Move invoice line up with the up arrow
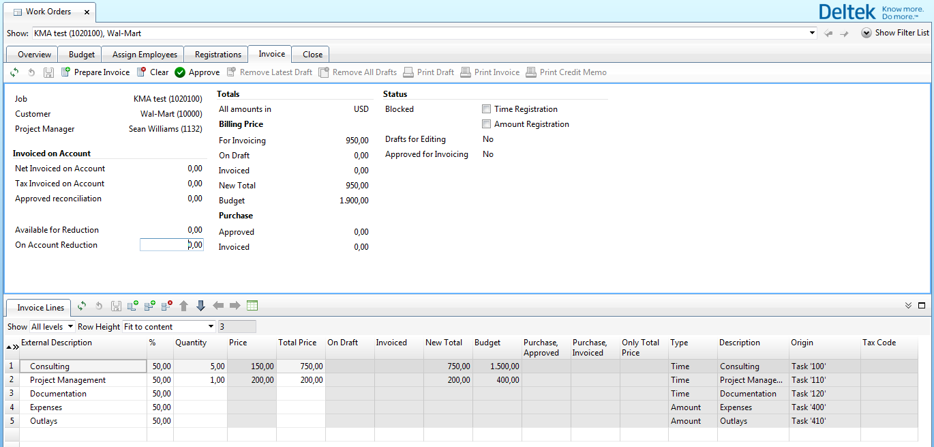This screenshot has width=934, height=447. point(184,306)
